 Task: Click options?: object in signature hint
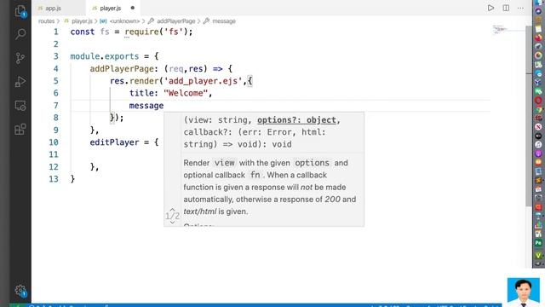point(296,120)
